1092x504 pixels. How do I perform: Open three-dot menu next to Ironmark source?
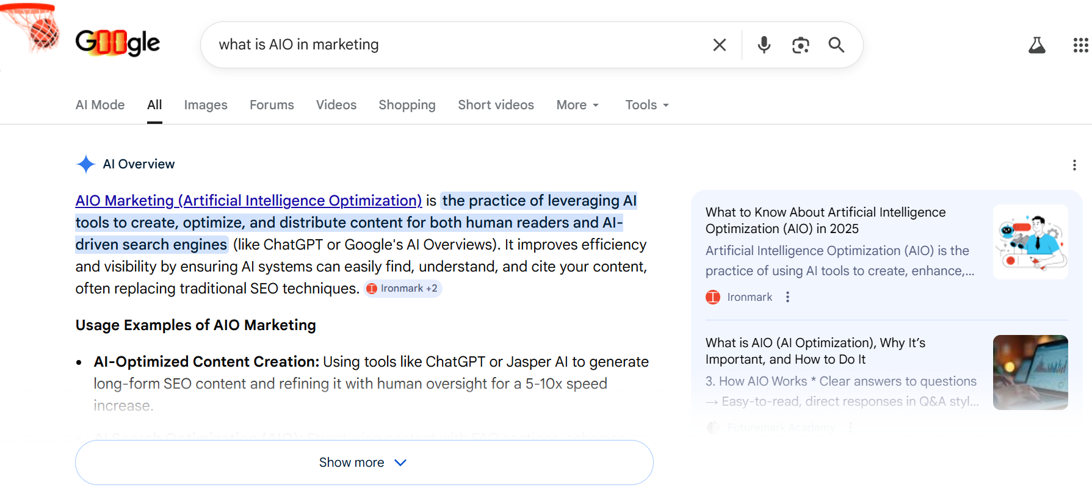coord(787,297)
